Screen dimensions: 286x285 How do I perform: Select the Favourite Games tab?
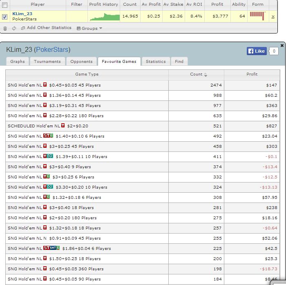tap(119, 61)
